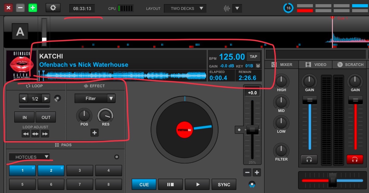Click the pitch fader handle

coord(252,129)
